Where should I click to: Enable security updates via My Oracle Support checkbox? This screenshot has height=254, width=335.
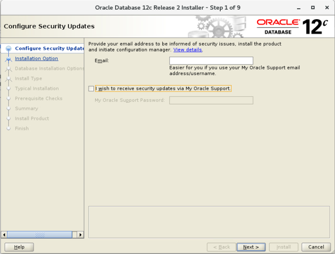91,89
